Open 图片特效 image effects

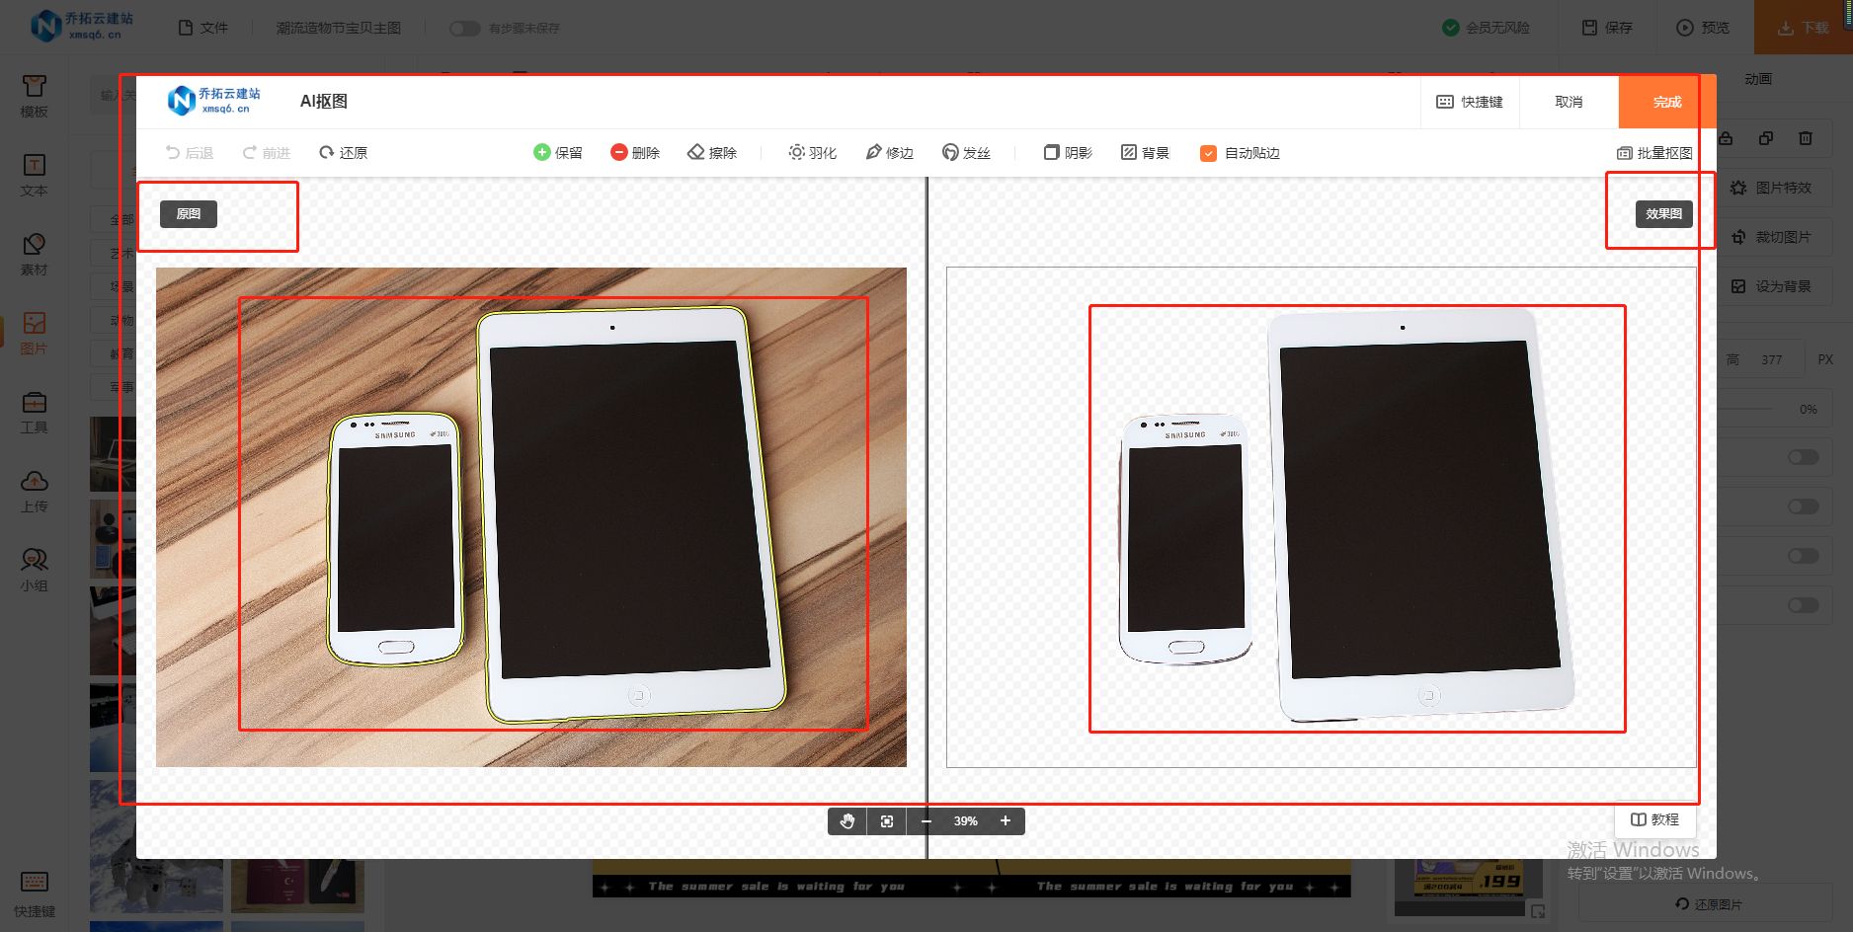click(1773, 188)
